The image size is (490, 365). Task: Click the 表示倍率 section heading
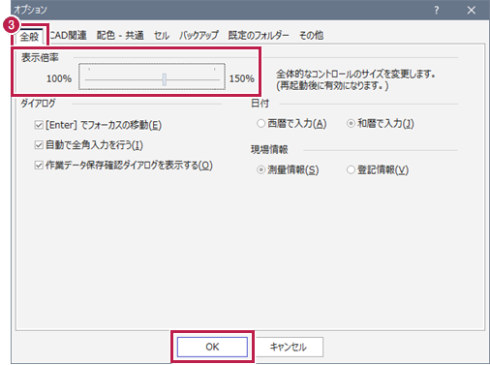(x=40, y=58)
